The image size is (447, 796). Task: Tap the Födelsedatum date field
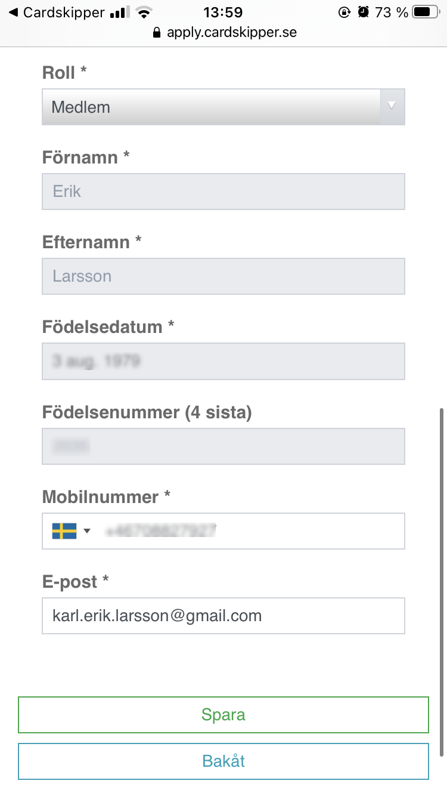[x=223, y=361]
